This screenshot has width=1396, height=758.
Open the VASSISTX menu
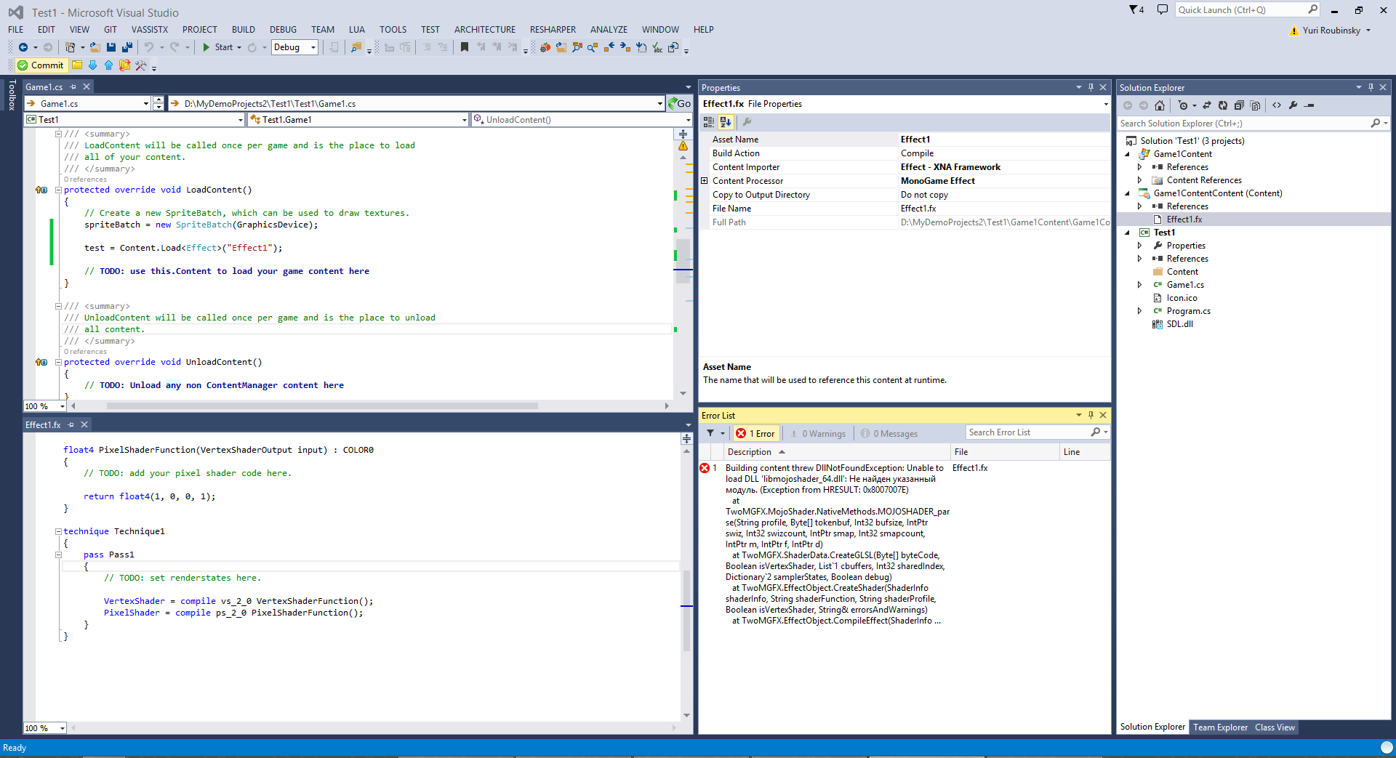(x=150, y=30)
